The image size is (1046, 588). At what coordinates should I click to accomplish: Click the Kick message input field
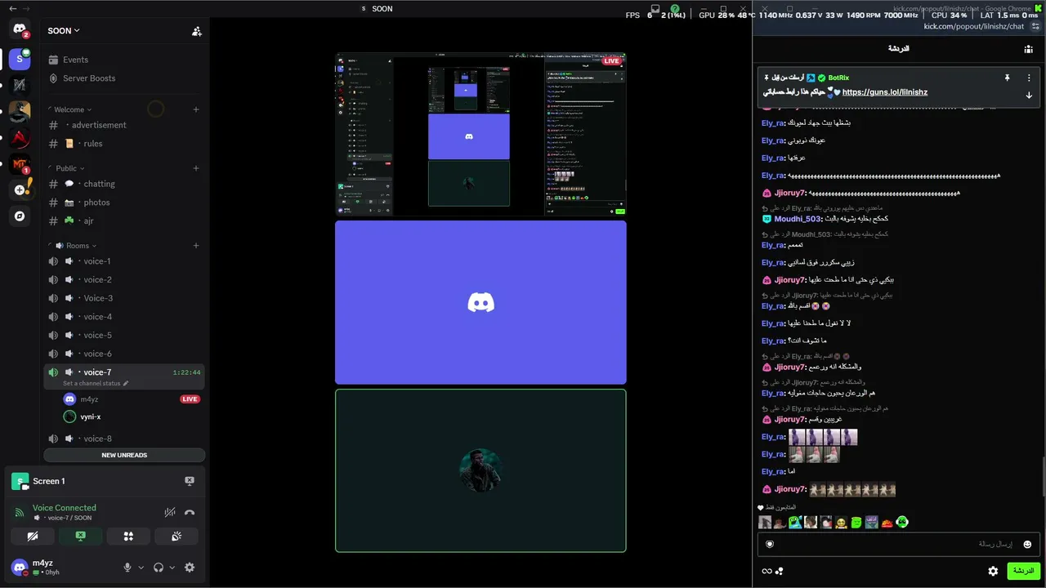coord(898,544)
